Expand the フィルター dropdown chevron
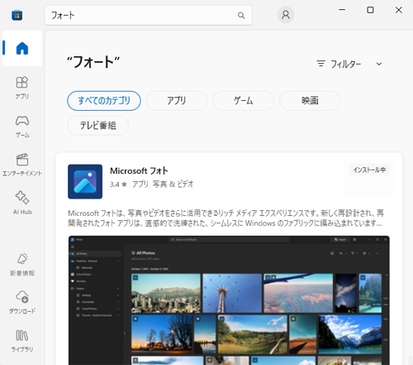The height and width of the screenshot is (365, 413). pos(379,64)
